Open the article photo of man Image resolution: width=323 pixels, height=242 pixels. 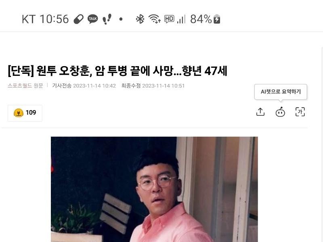point(154,189)
